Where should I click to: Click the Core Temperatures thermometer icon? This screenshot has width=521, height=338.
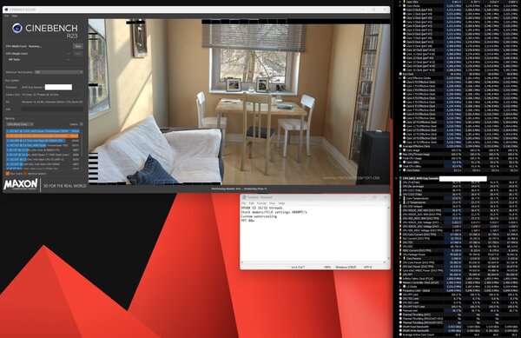point(404,198)
